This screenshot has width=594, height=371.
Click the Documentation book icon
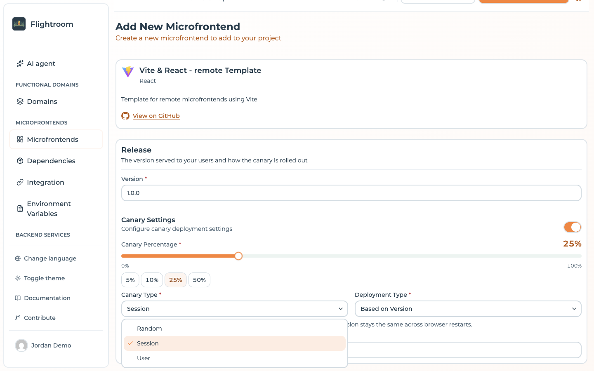coord(18,298)
